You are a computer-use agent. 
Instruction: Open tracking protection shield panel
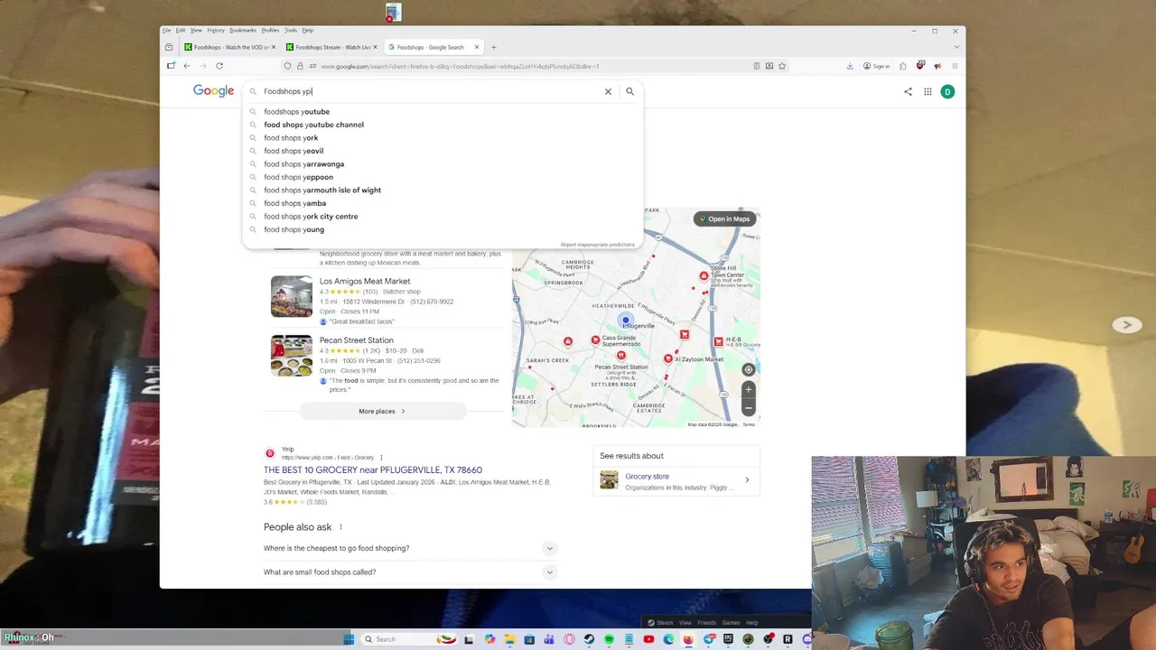(287, 66)
